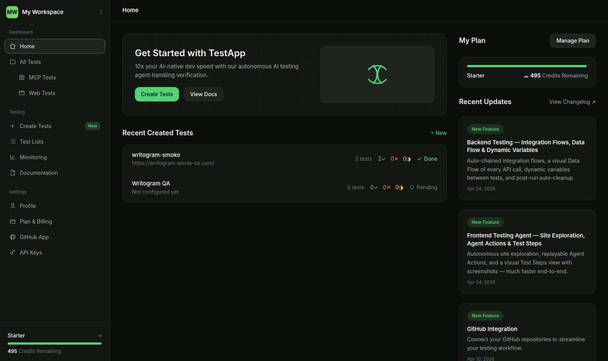Click the cloud icon beside 495 Credits Remaining

[x=526, y=76]
